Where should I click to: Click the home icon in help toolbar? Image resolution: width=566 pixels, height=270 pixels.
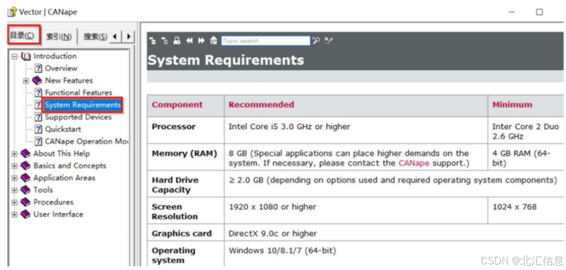[x=214, y=41]
